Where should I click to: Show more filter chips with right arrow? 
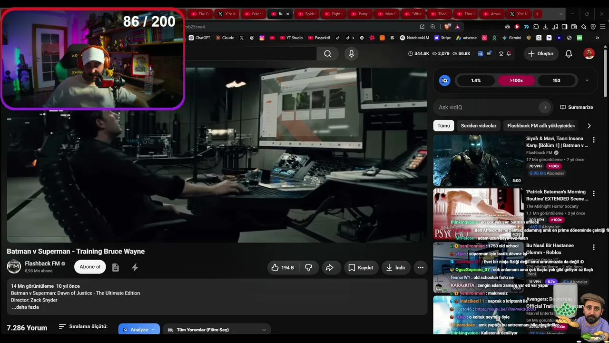coord(589,126)
